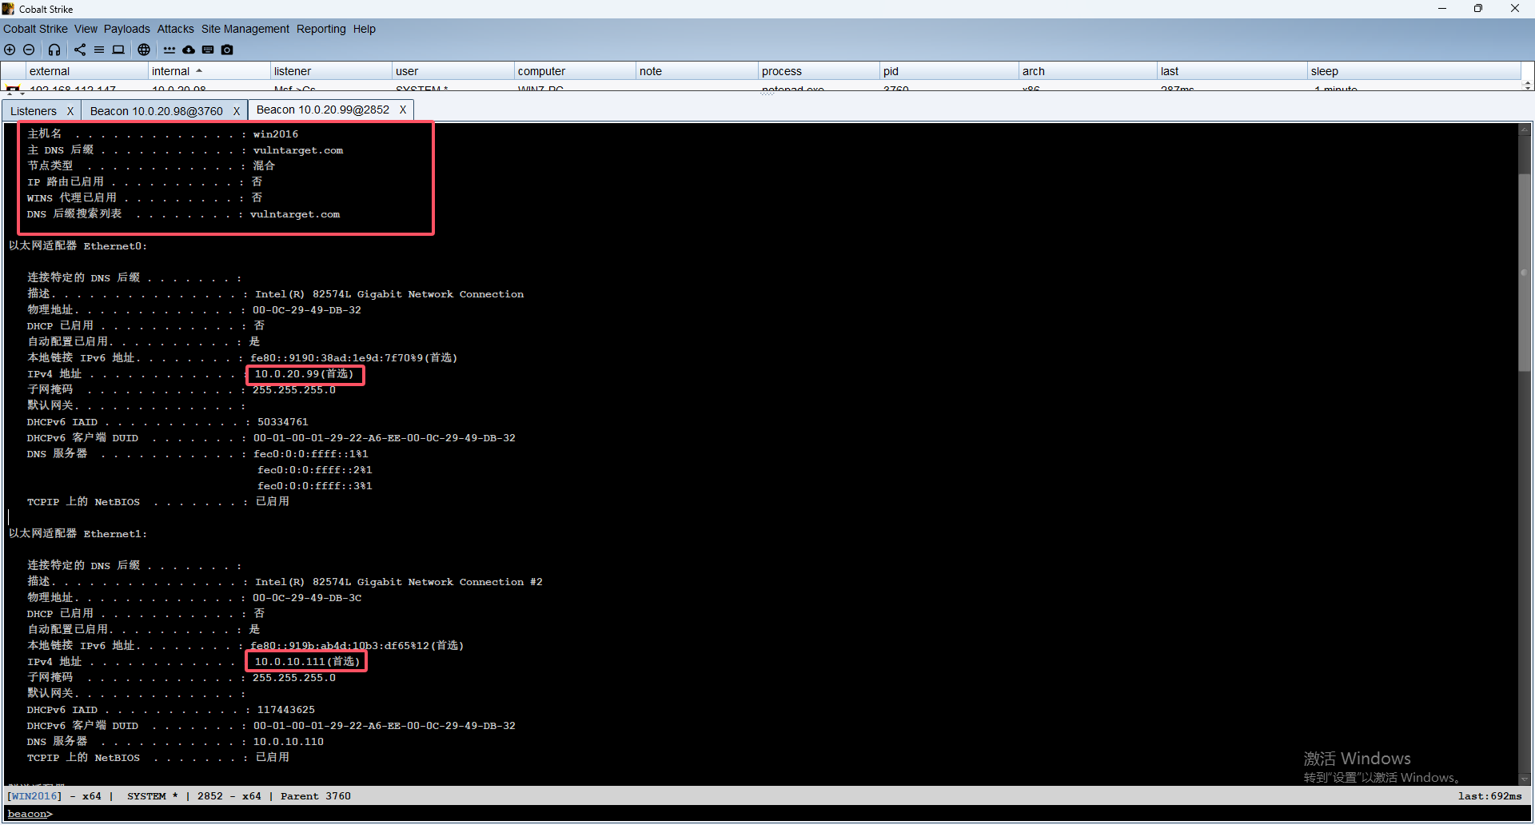Image resolution: width=1535 pixels, height=825 pixels.
Task: Sort sessions by pid column
Action: point(949,71)
